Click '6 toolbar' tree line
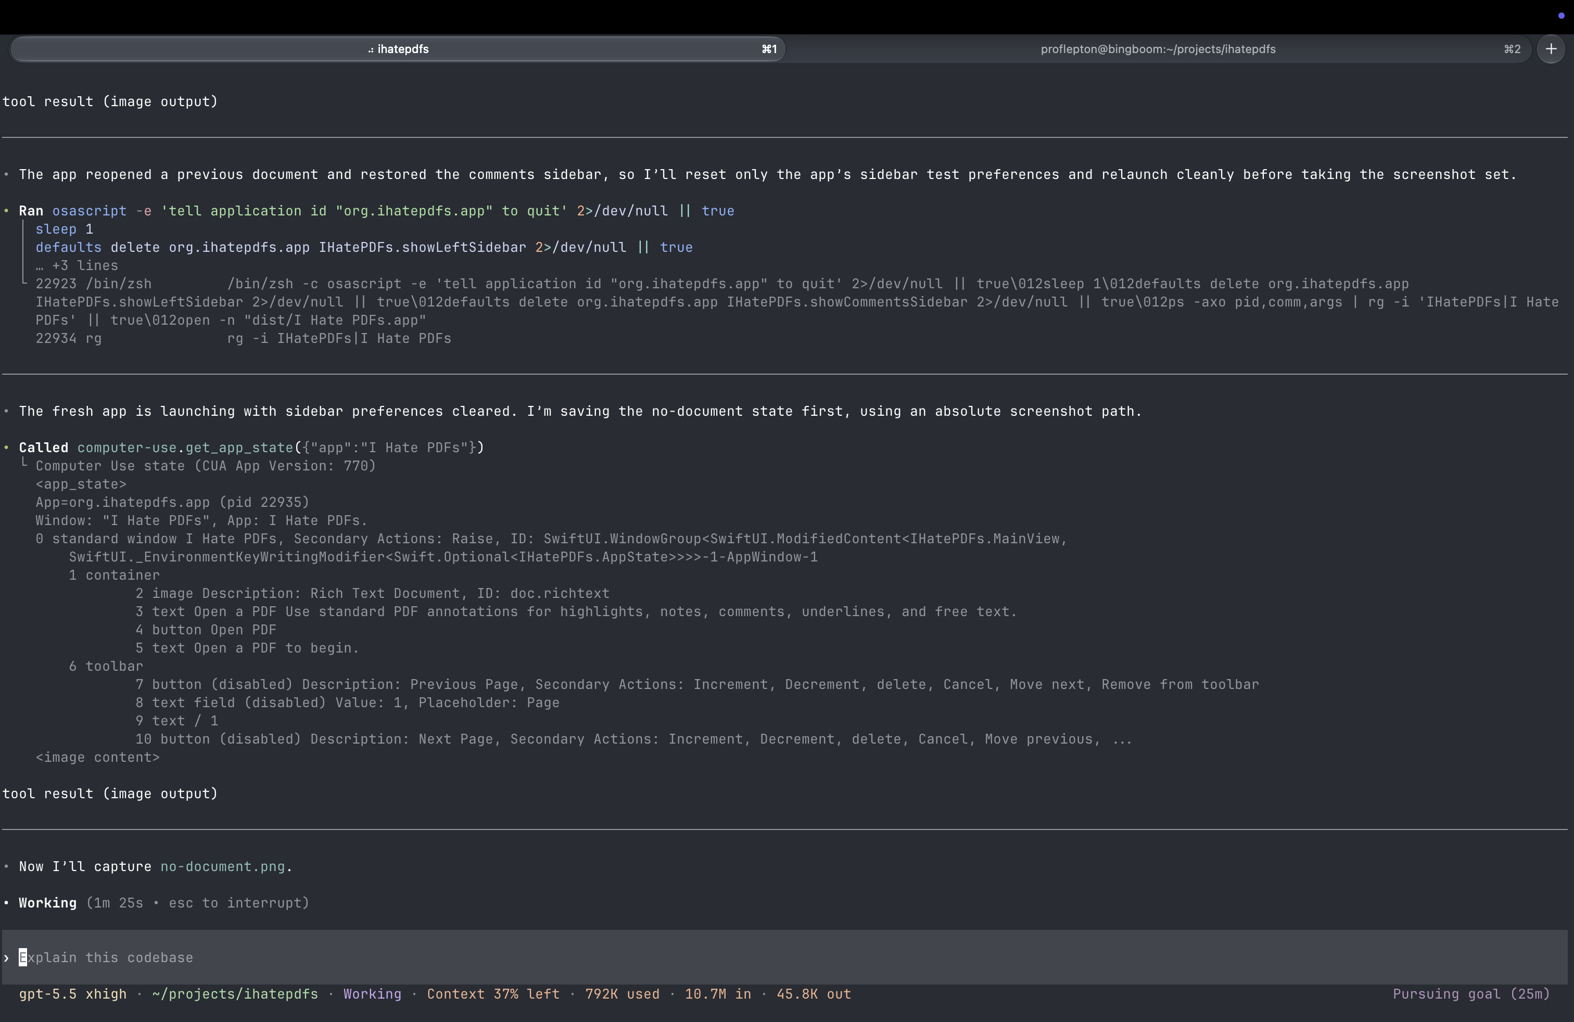This screenshot has width=1574, height=1022. (x=106, y=666)
